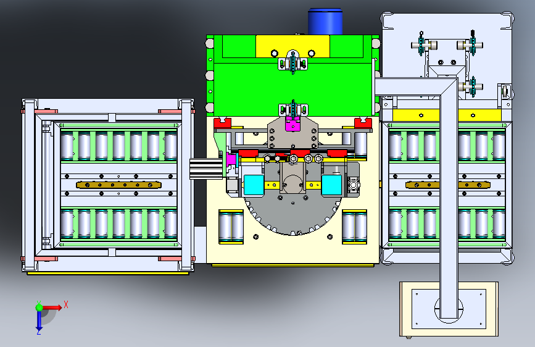535x347 pixels.
Task: Select the ribbed shaft joining left module and center
Action: tap(206, 169)
